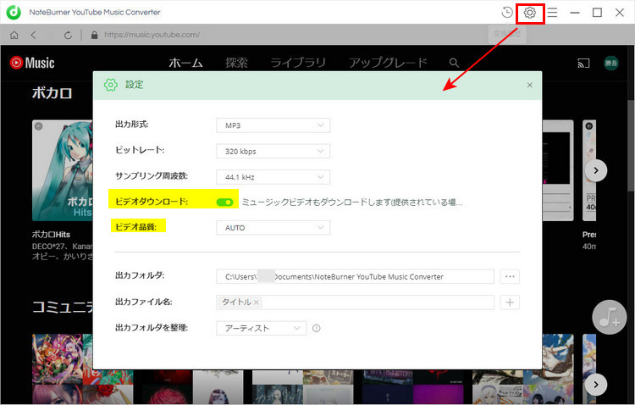Open the ビットレート 320 kbps dropdown

[x=273, y=151]
